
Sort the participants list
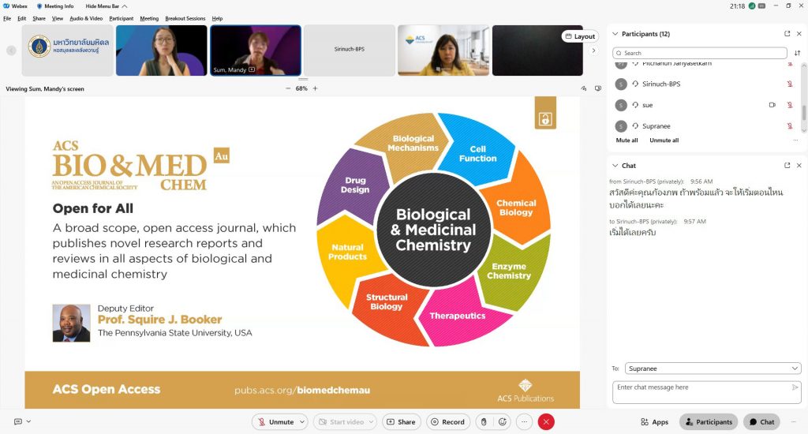pyautogui.click(x=797, y=53)
